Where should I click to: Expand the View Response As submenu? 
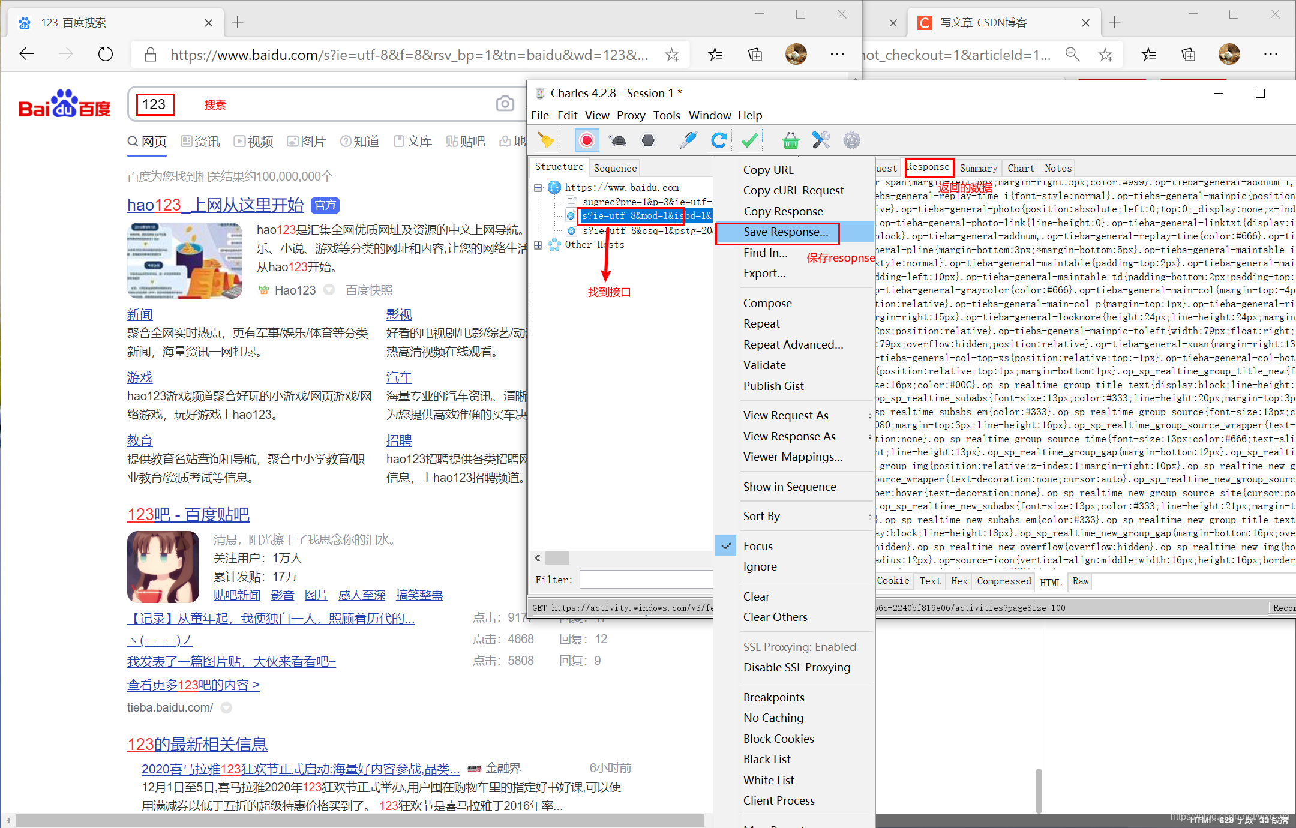(795, 436)
